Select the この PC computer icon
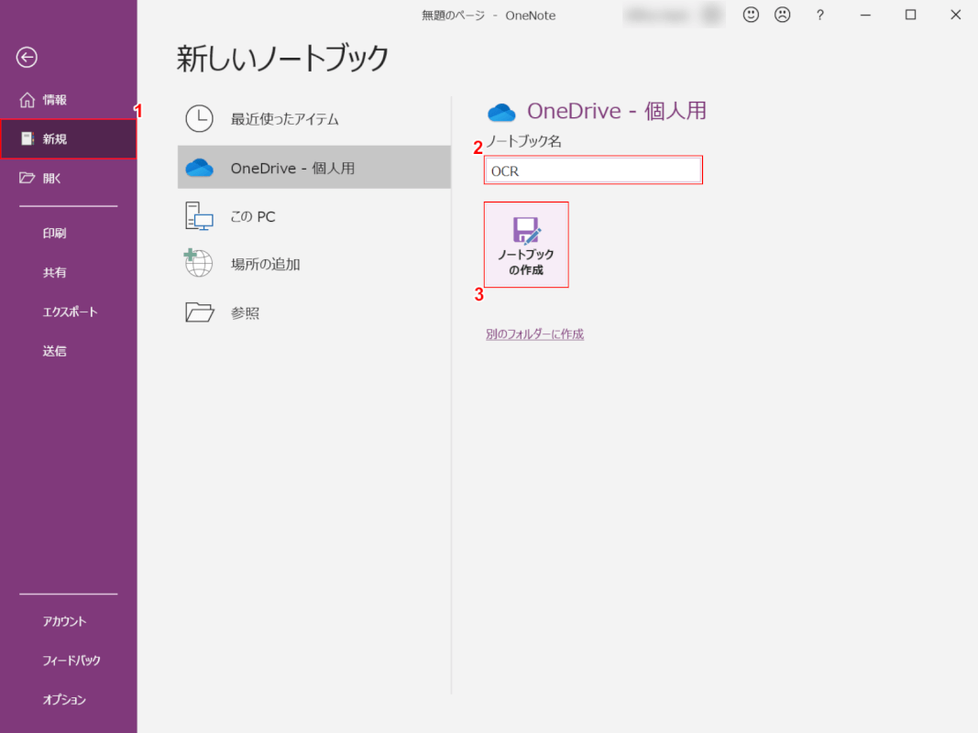The height and width of the screenshot is (733, 978). 199,216
